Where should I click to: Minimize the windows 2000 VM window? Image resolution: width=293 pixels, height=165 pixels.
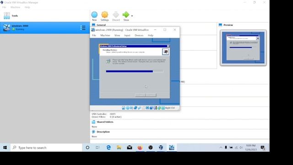pos(155,30)
